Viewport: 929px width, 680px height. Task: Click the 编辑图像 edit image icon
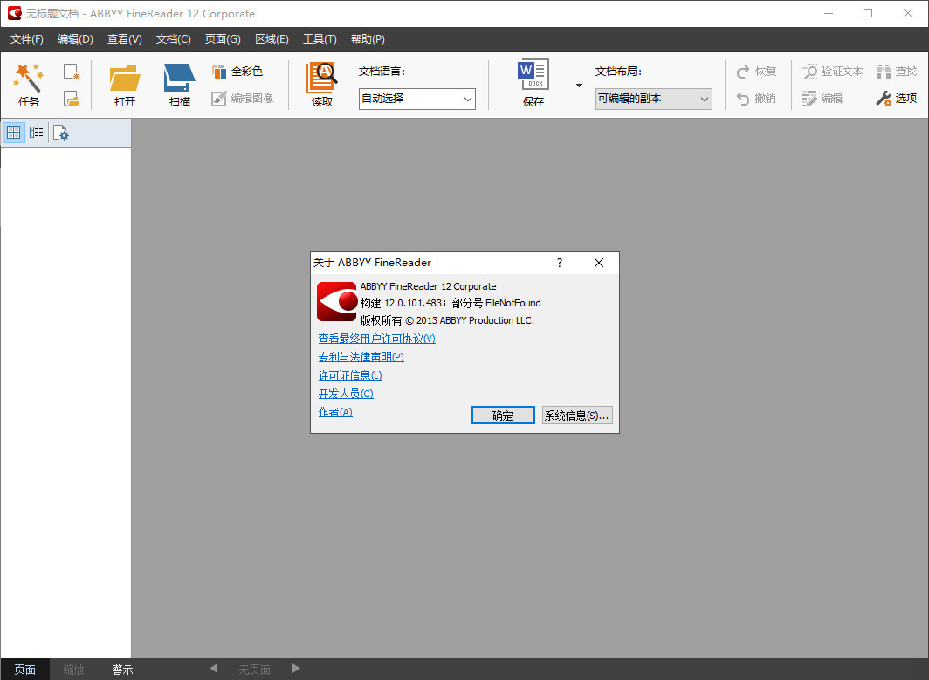click(x=219, y=99)
